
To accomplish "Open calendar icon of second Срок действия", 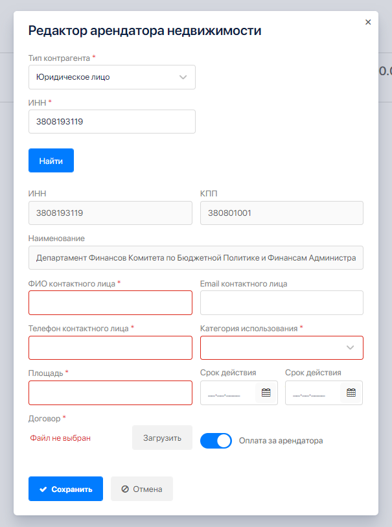I will coord(351,393).
